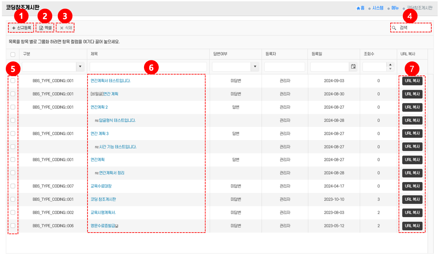Click the home icon in the breadcrumb

358,8
